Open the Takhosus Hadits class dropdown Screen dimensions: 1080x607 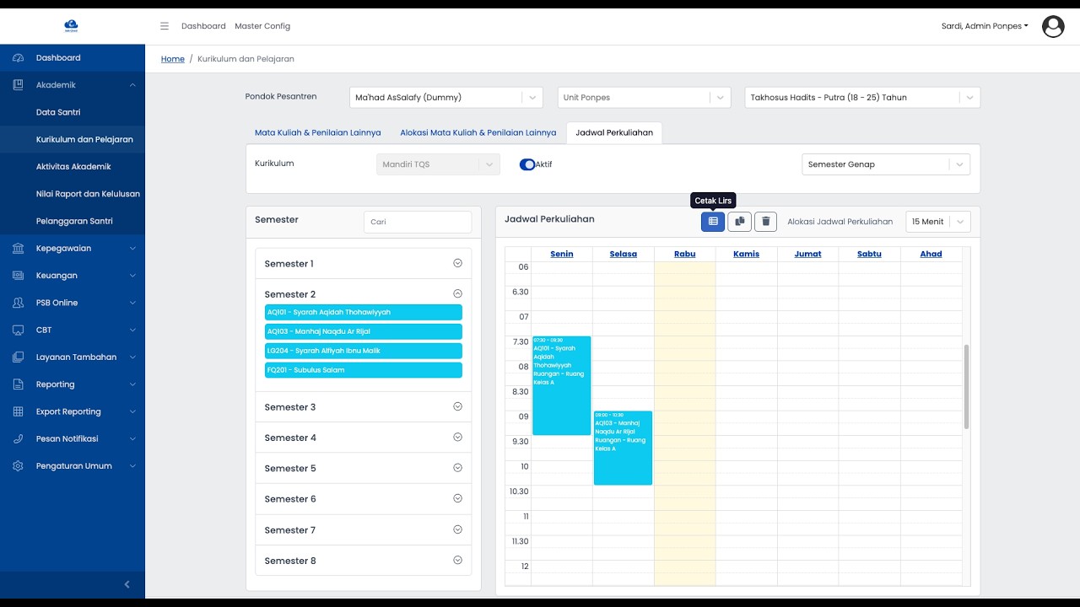pos(862,98)
